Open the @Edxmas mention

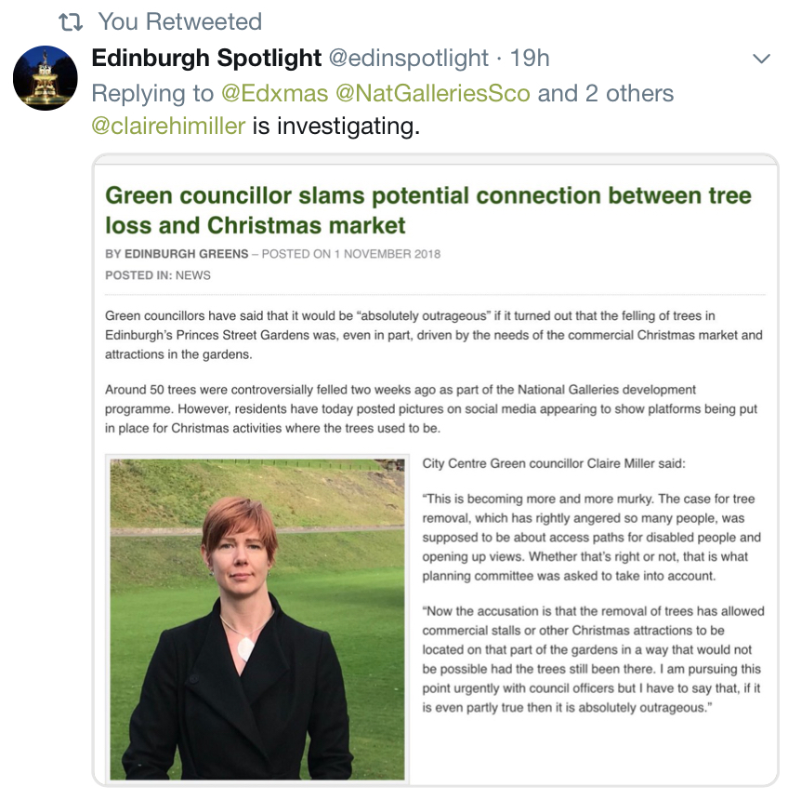pyautogui.click(x=274, y=93)
